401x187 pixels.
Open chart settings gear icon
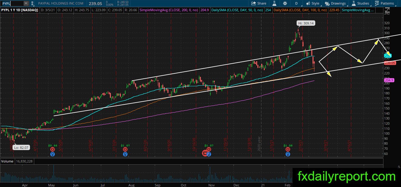pos(285,3)
